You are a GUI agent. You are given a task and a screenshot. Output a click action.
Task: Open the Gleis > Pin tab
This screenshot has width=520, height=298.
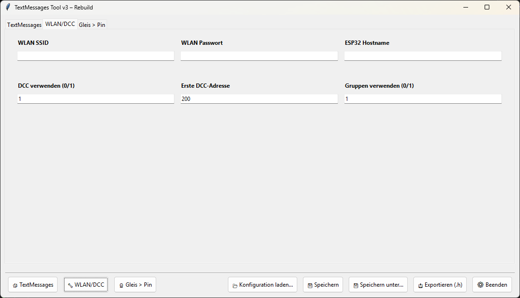[92, 25]
